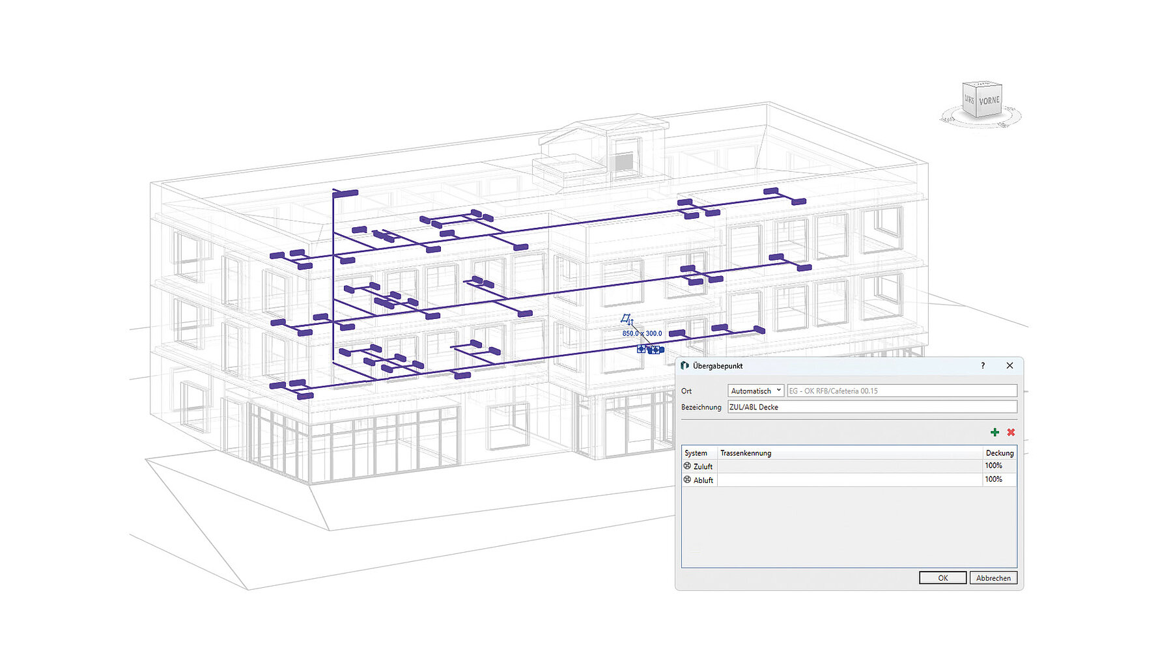Click the Deckung column header
Viewport: 1158px width, 651px height.
(999, 453)
